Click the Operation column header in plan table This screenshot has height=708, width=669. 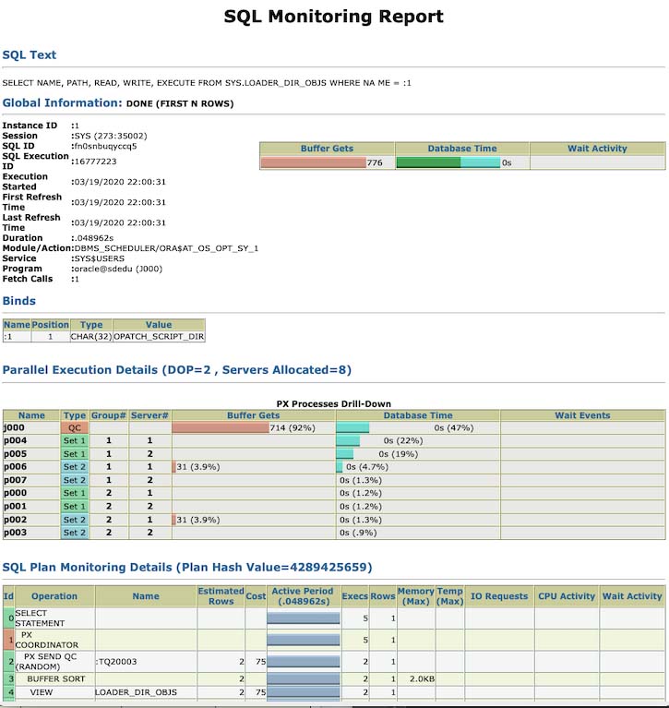tap(54, 596)
